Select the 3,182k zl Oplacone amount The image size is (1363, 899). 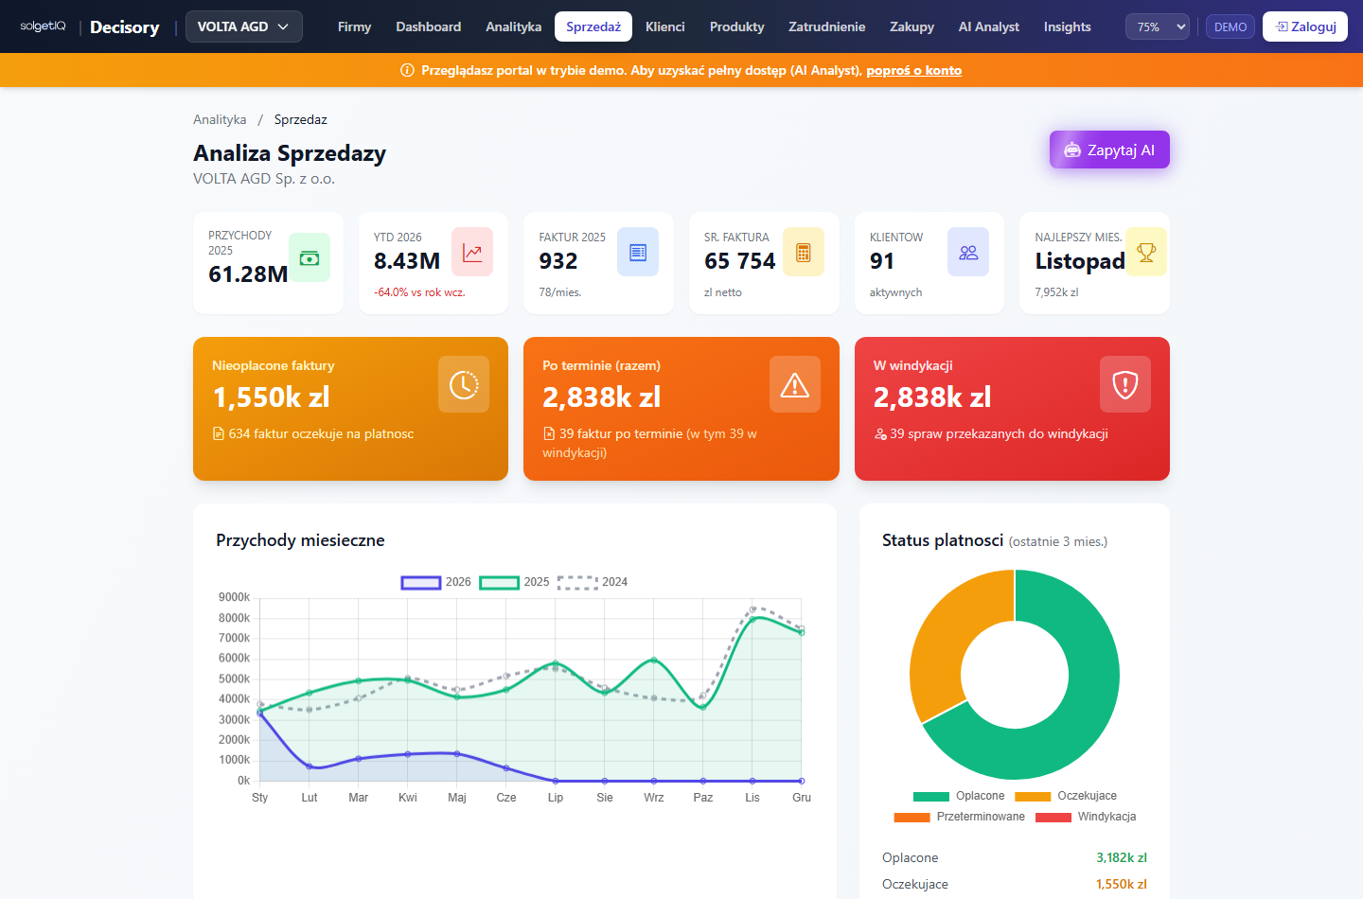(1122, 857)
